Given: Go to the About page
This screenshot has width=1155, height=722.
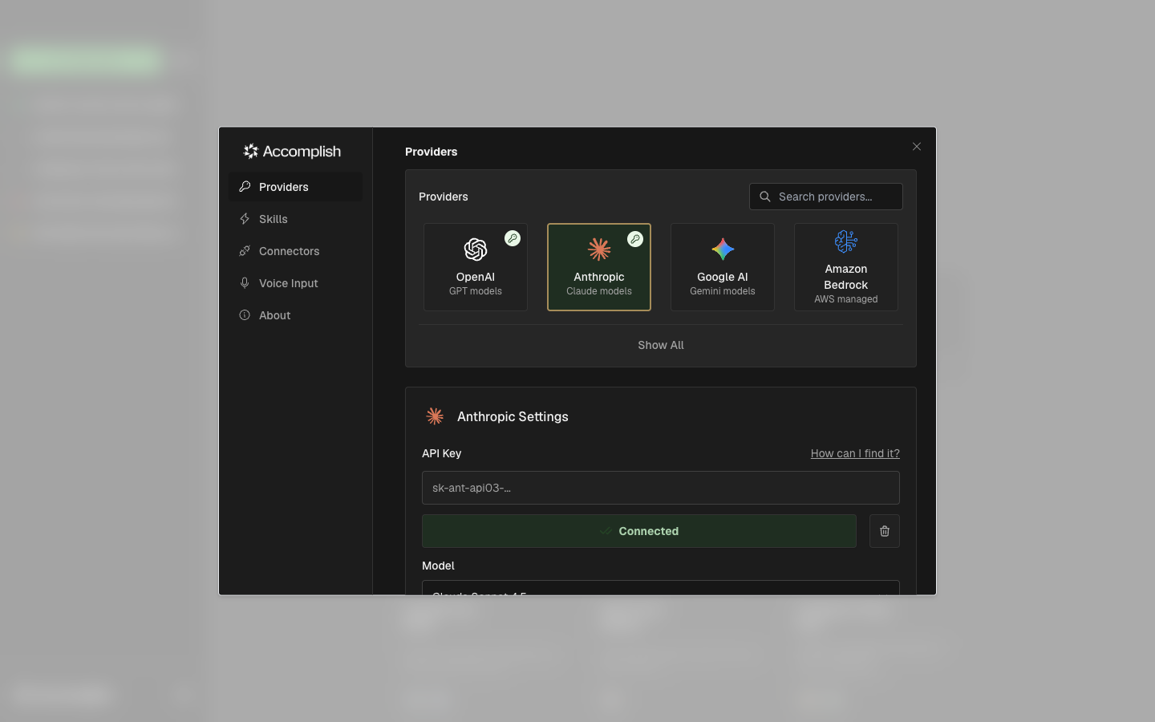Looking at the screenshot, I should 274,315.
